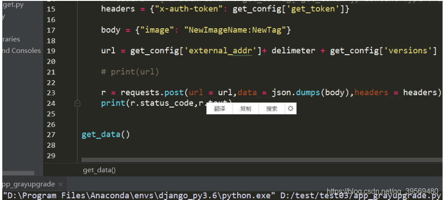Image resolution: width=443 pixels, height=200 pixels.
Task: Click the 翻译 (translate) popup button
Action: 220,108
